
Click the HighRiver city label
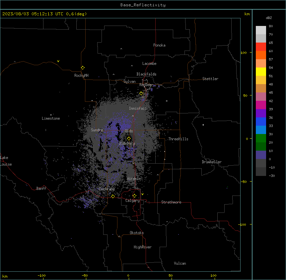coord(143,247)
